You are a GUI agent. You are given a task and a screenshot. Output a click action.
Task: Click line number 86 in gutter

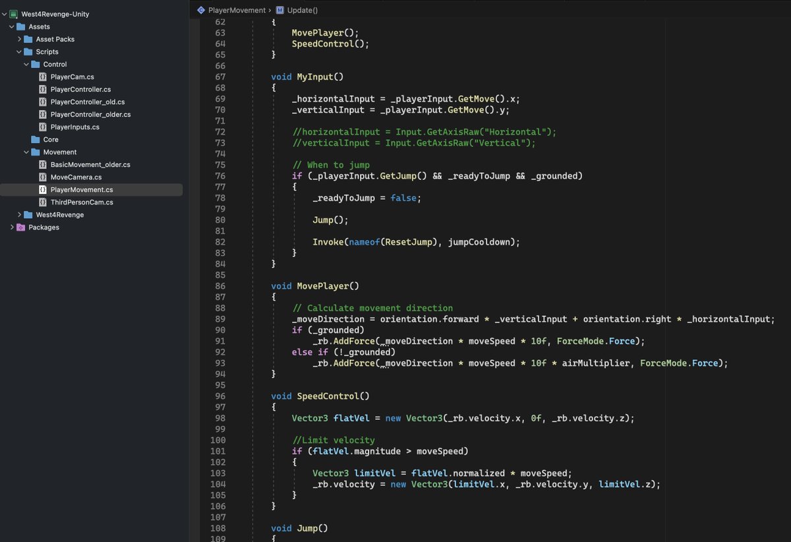click(x=220, y=286)
